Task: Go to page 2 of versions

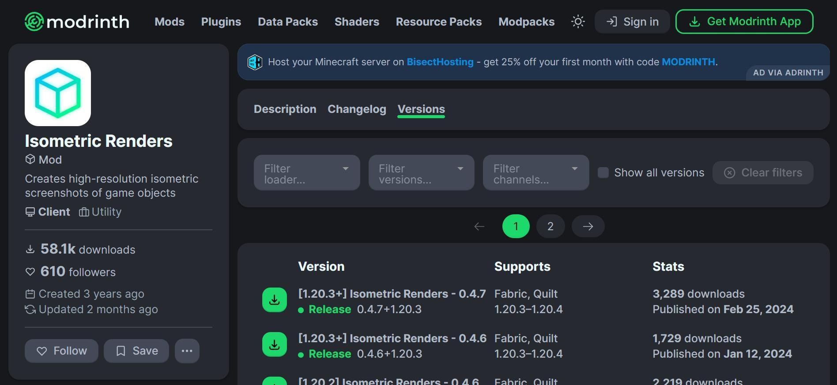Action: pyautogui.click(x=550, y=226)
